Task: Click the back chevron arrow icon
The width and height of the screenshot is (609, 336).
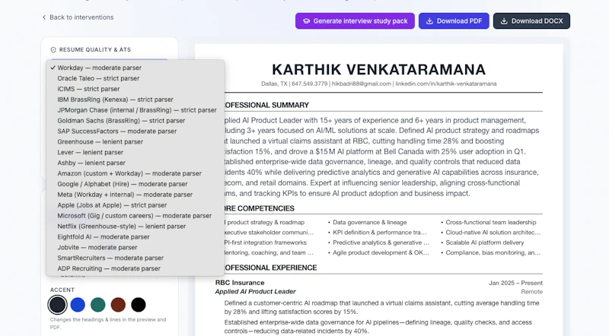Action: [x=44, y=17]
